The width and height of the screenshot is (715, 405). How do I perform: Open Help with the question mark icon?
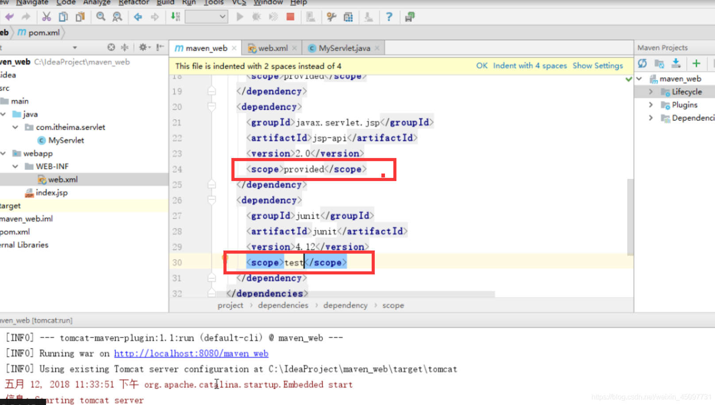(x=389, y=17)
